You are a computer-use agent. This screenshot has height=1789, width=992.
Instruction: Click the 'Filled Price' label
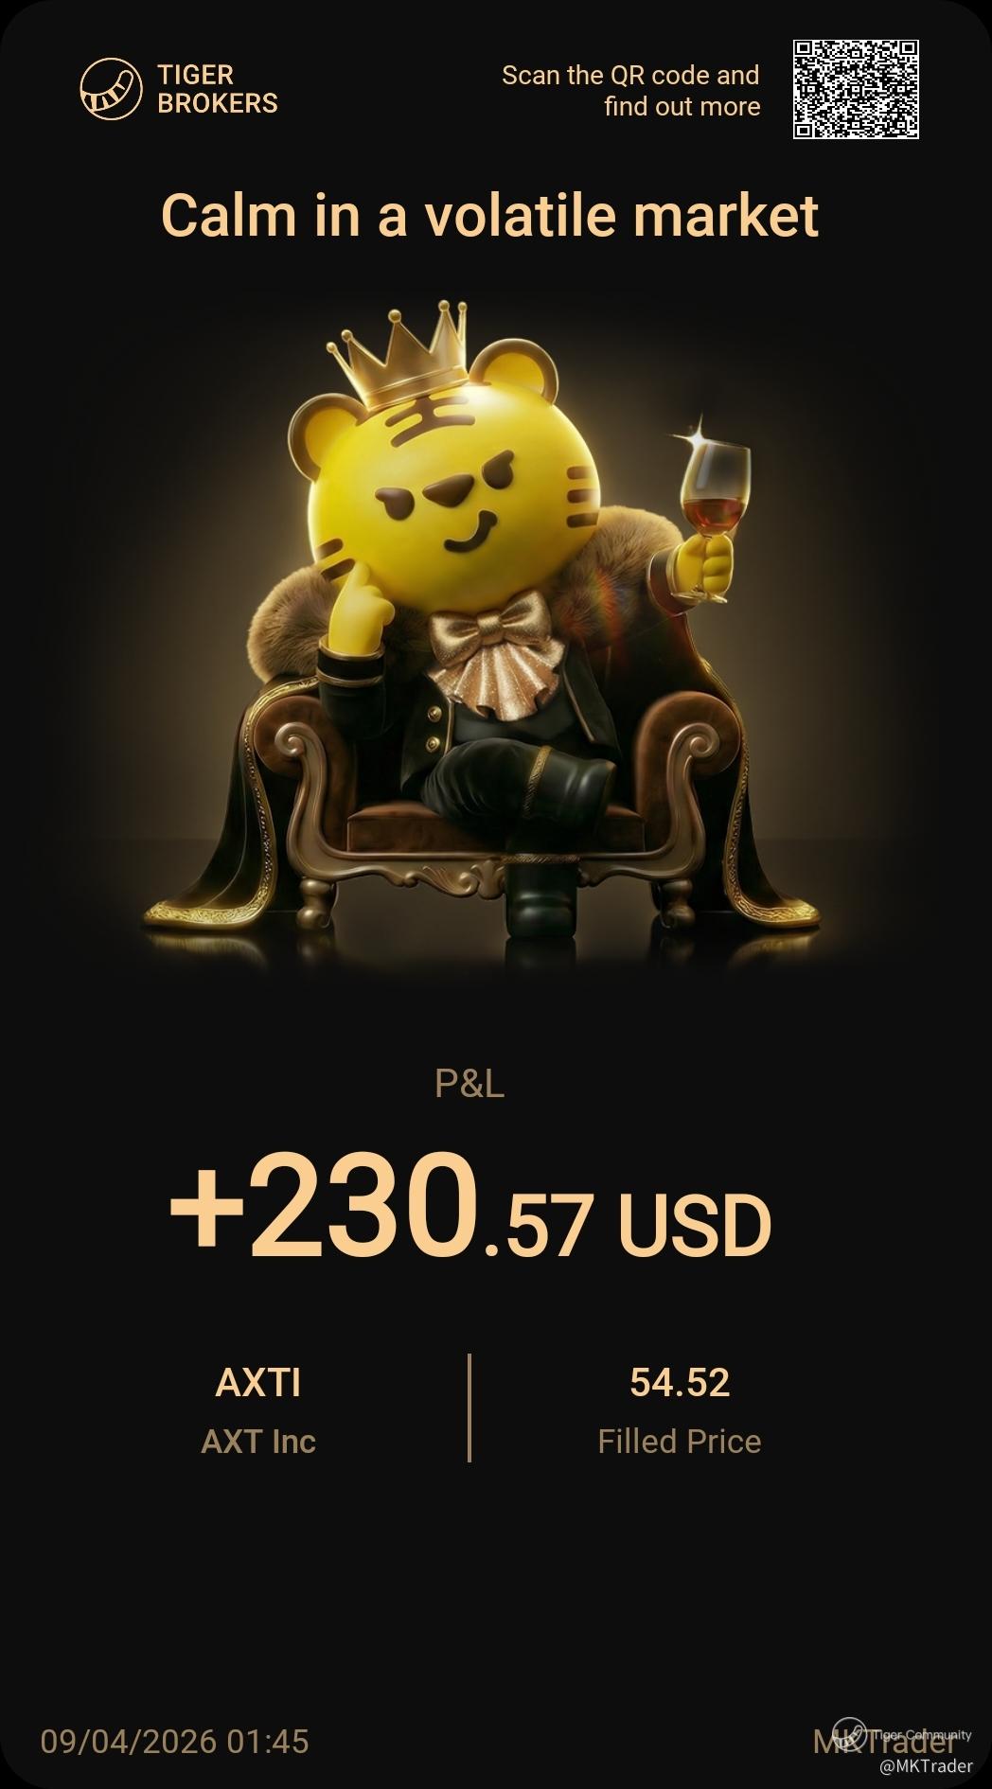click(x=680, y=1442)
